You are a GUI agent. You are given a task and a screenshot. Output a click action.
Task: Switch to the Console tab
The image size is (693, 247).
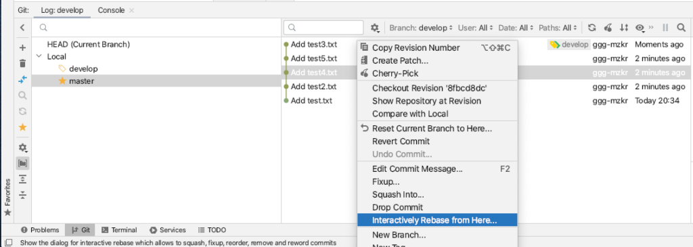[x=111, y=10]
